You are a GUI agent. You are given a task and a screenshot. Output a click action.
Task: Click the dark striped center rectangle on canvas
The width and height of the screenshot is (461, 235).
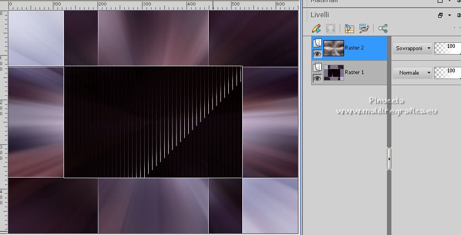pyautogui.click(x=153, y=122)
